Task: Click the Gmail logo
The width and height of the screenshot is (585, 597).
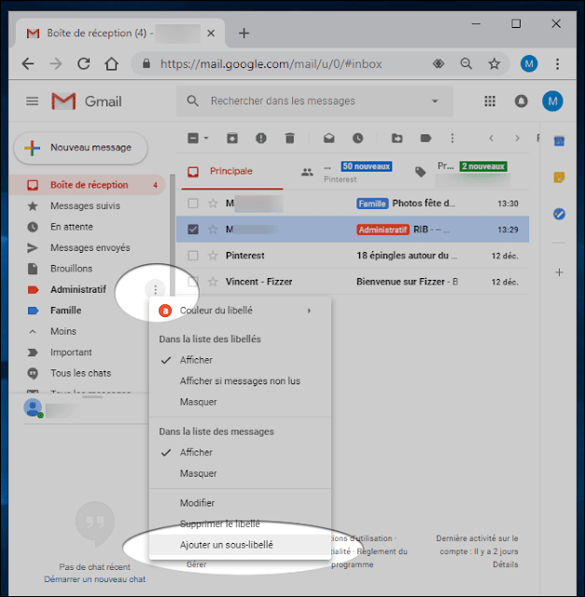Action: pos(87,102)
